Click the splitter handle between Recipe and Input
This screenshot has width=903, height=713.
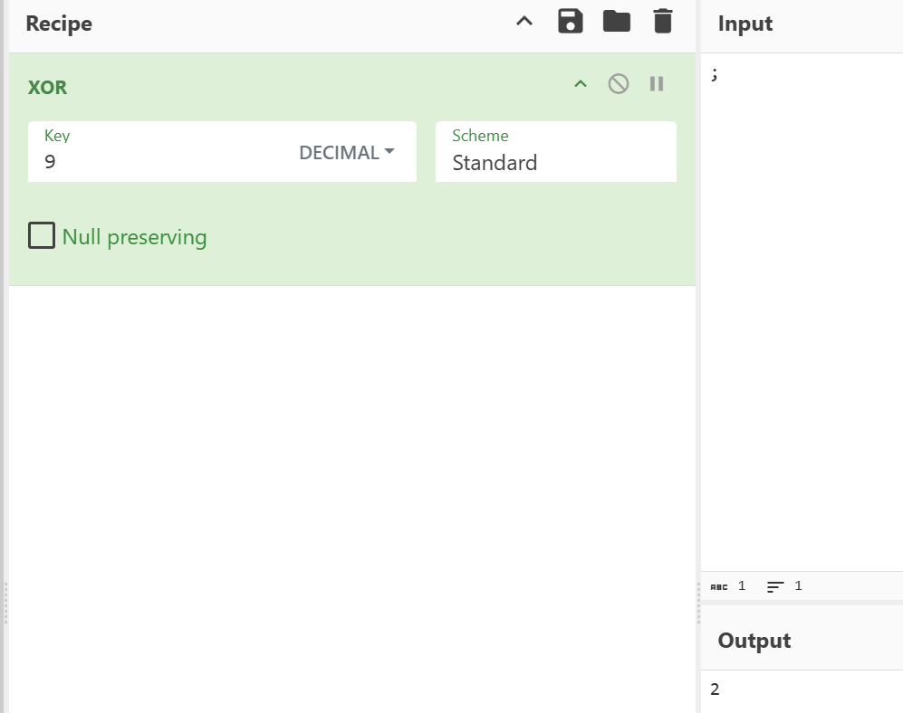(x=698, y=602)
